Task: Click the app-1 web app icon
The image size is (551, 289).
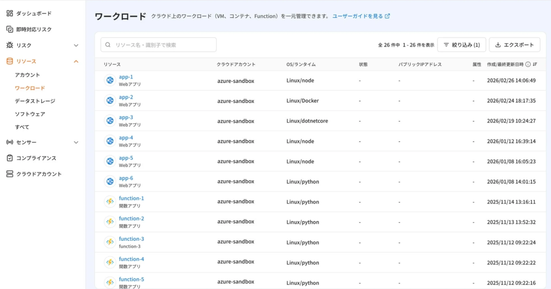Action: tap(110, 80)
